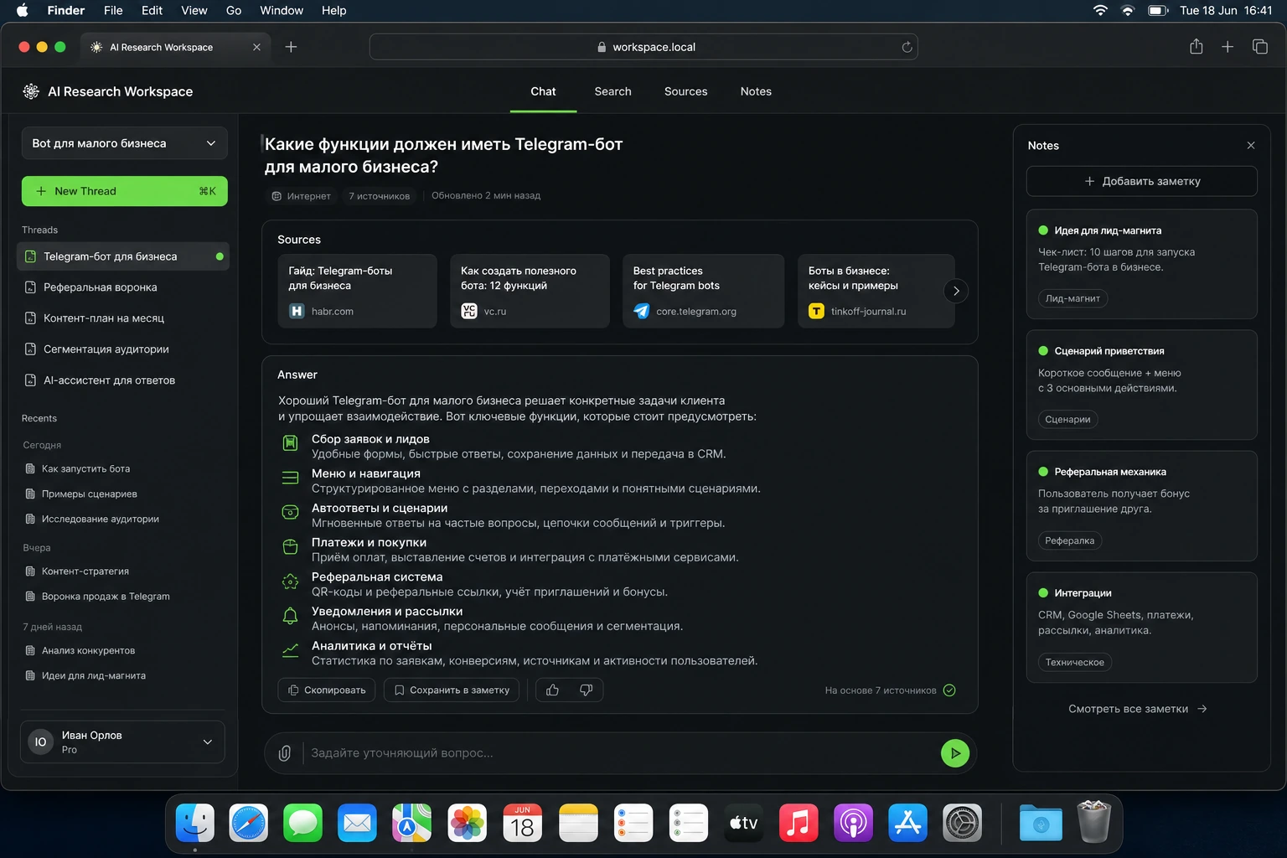
Task: Launch Photos from the dock
Action: click(x=468, y=823)
